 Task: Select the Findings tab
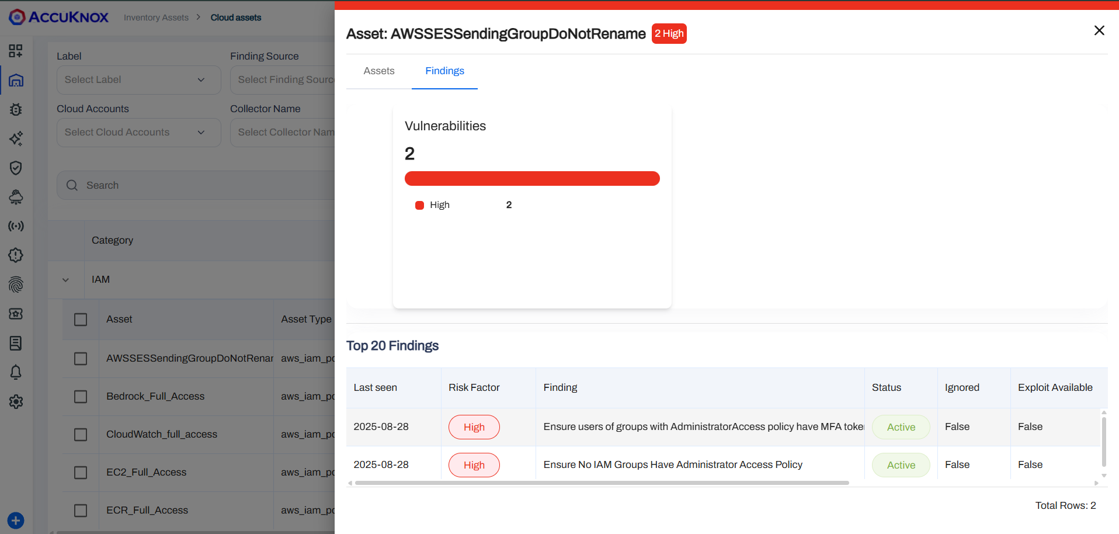tap(444, 71)
